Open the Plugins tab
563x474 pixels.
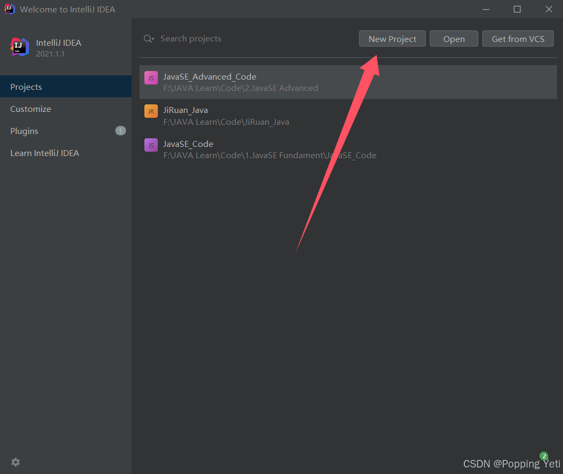(x=66, y=131)
